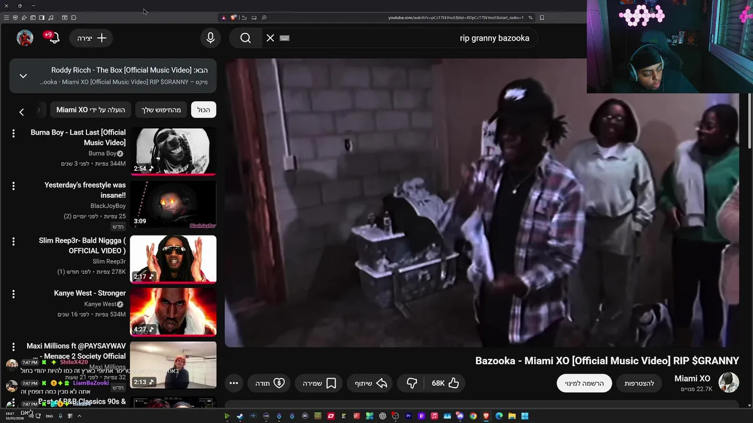The image size is (753, 423).
Task: Clear the search box with X icon
Action: pos(270,38)
